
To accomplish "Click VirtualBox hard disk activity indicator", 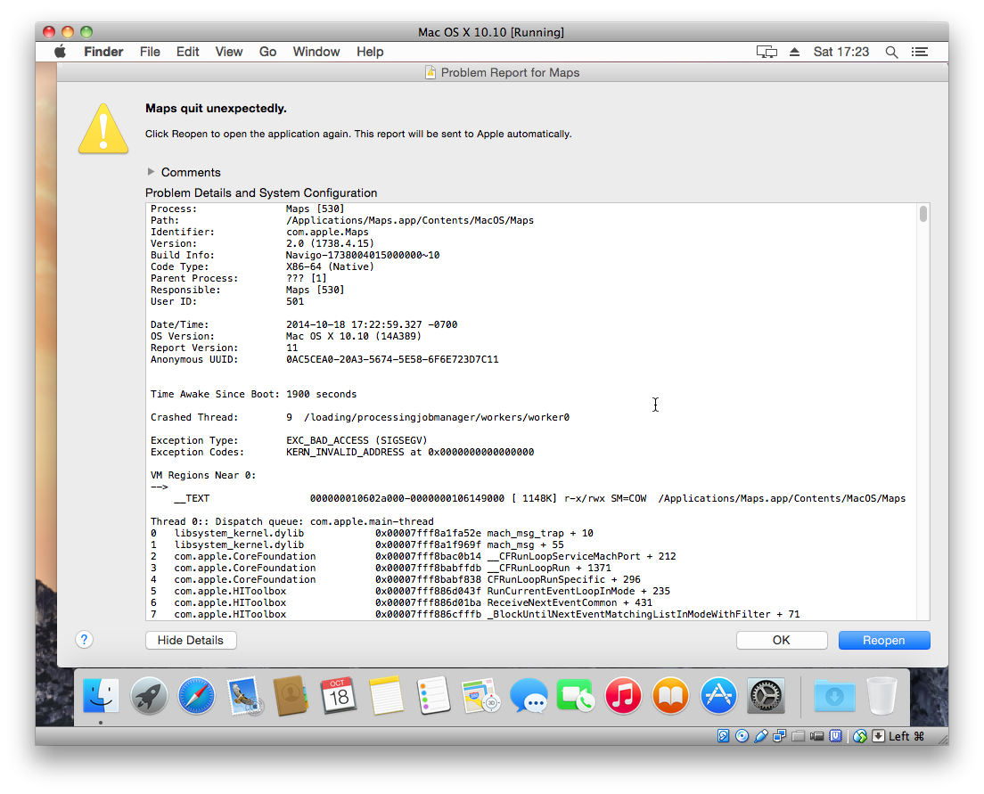I will pyautogui.click(x=724, y=736).
